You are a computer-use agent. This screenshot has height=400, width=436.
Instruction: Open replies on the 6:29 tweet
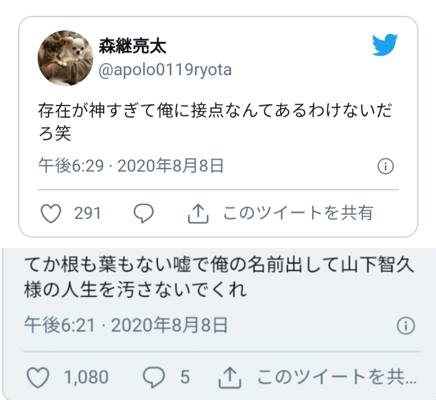(144, 213)
